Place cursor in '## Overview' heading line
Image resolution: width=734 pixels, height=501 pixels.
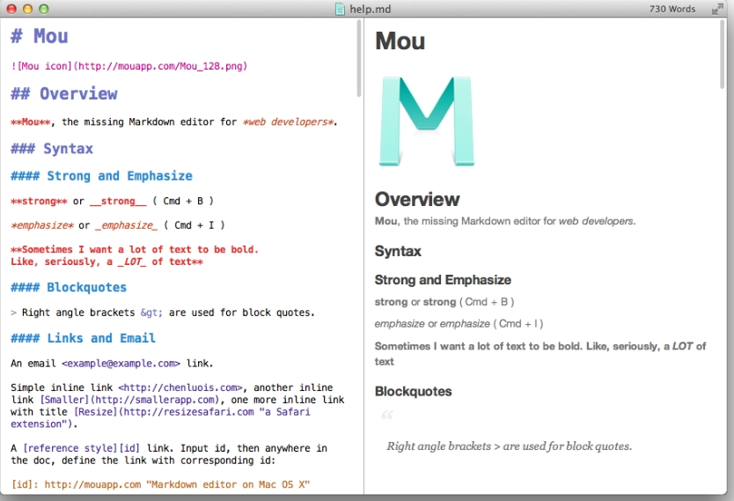coord(64,93)
